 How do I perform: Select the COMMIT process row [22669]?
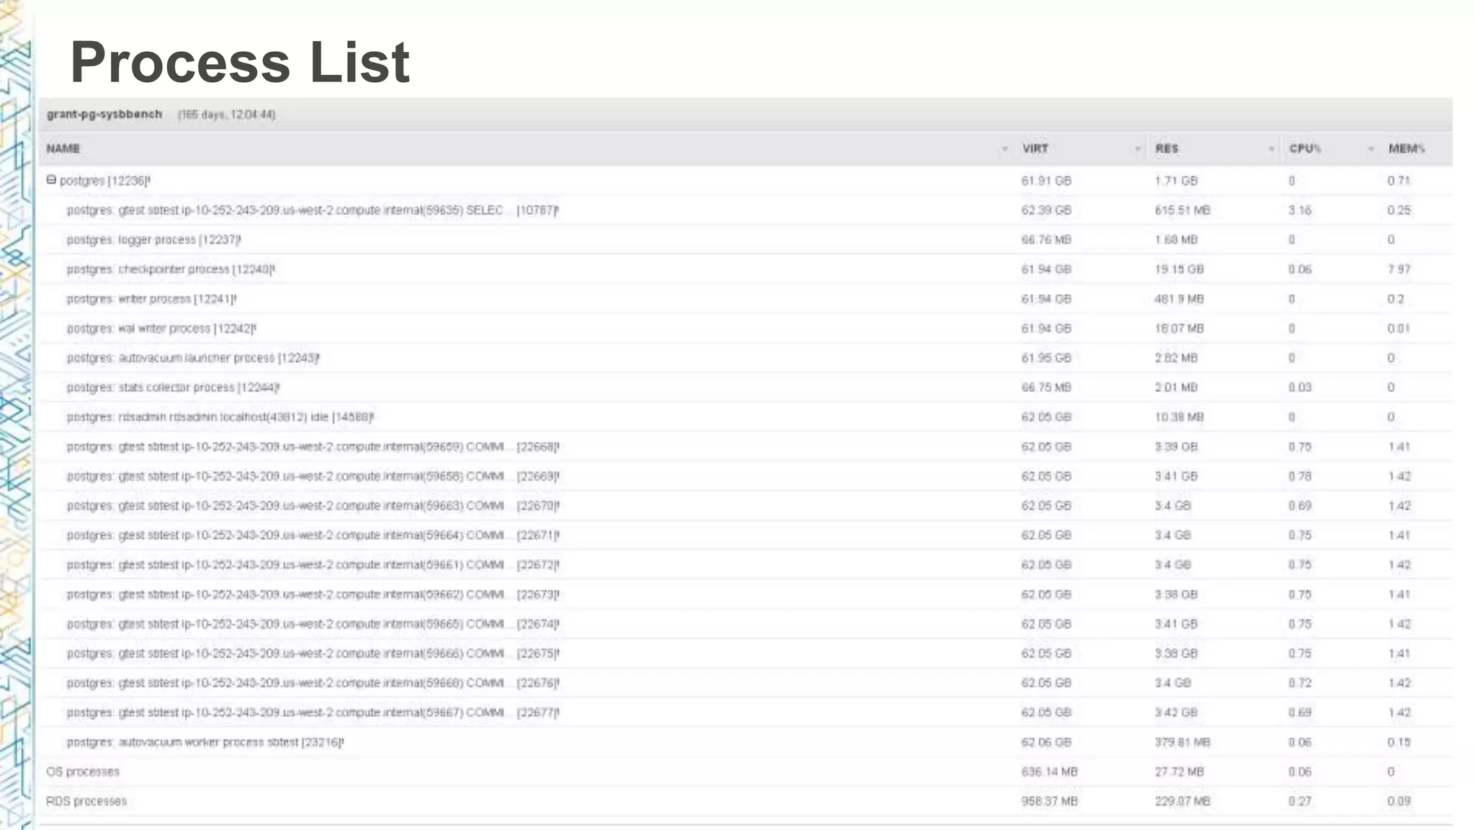click(x=746, y=476)
